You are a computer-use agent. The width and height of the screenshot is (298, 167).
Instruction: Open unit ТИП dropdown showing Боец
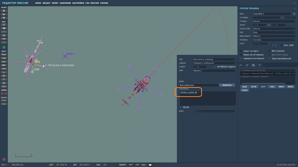pos(274,32)
